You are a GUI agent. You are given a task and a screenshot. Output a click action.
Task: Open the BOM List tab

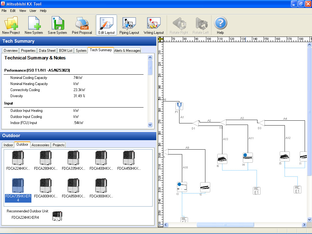66,51
